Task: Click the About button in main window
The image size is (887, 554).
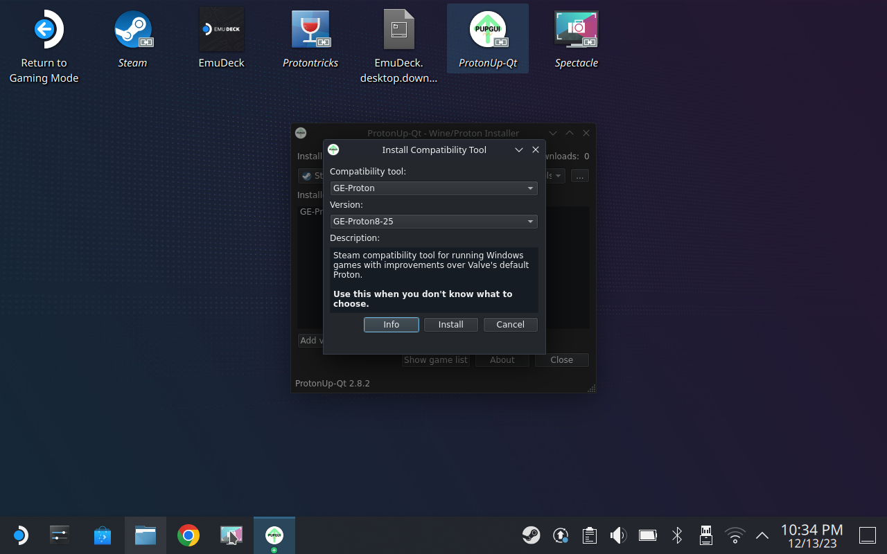Action: (502, 360)
